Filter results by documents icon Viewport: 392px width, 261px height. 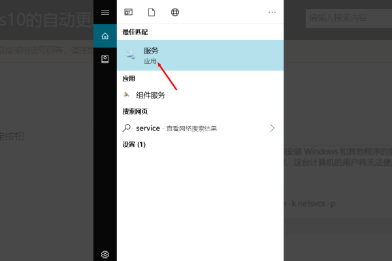[152, 12]
